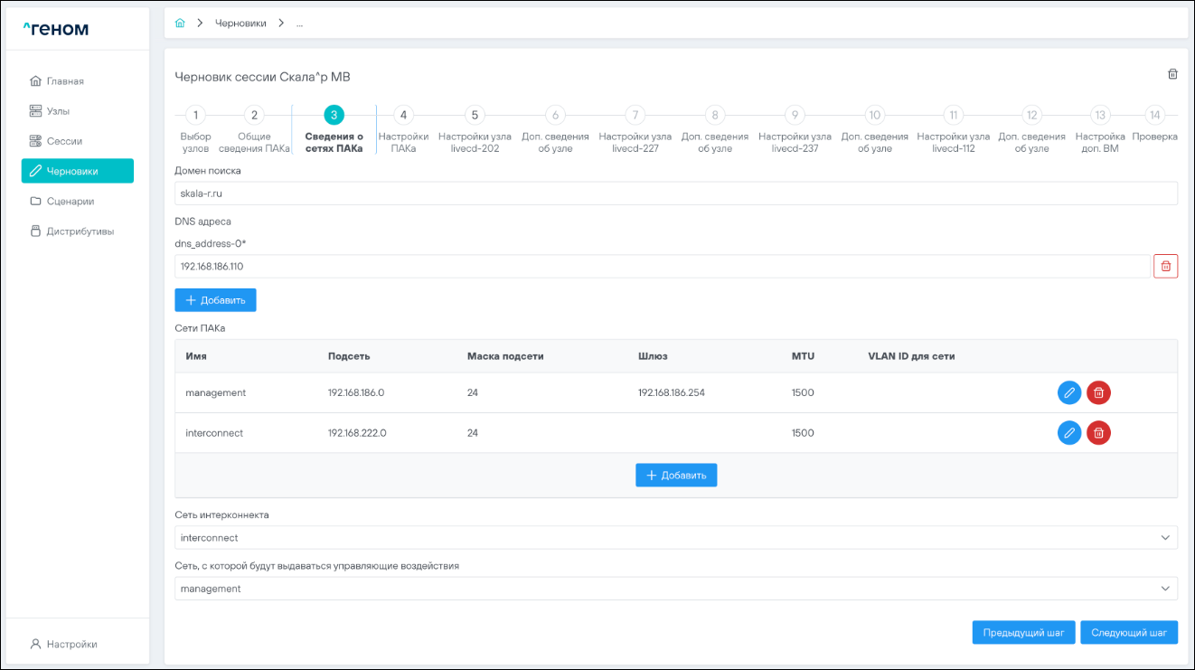The height and width of the screenshot is (670, 1195).
Task: Click the home icon in breadcrumb
Action: (x=180, y=24)
